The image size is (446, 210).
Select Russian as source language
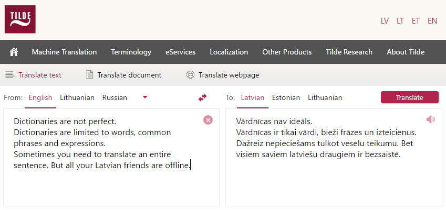115,98
